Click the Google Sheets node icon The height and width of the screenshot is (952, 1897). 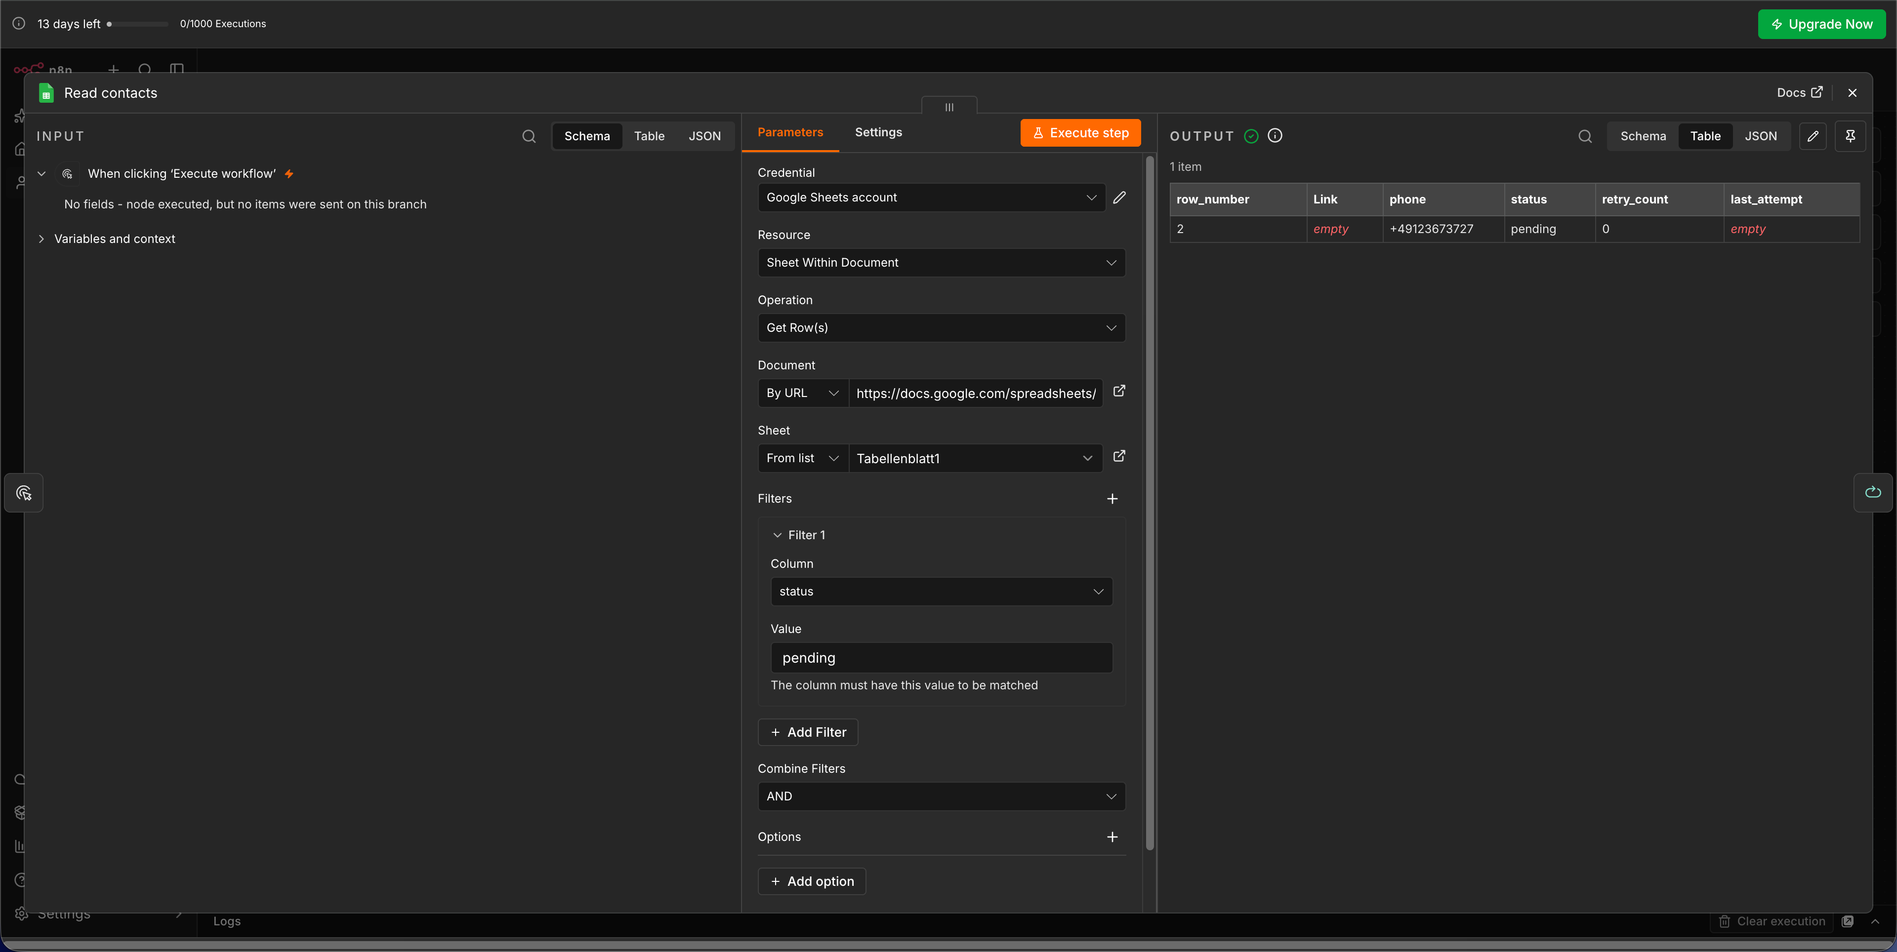tap(46, 93)
